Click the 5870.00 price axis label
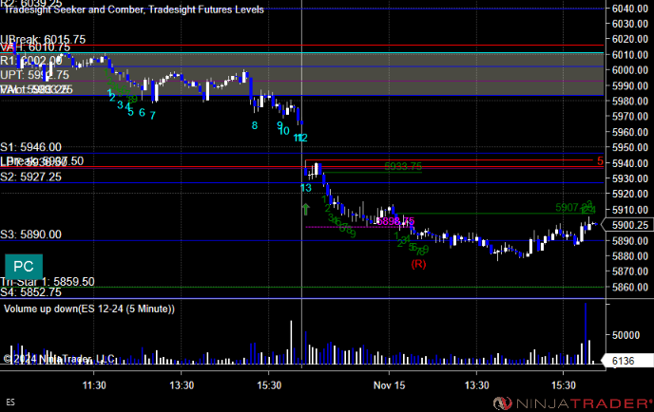This screenshot has width=654, height=412. 630,272
